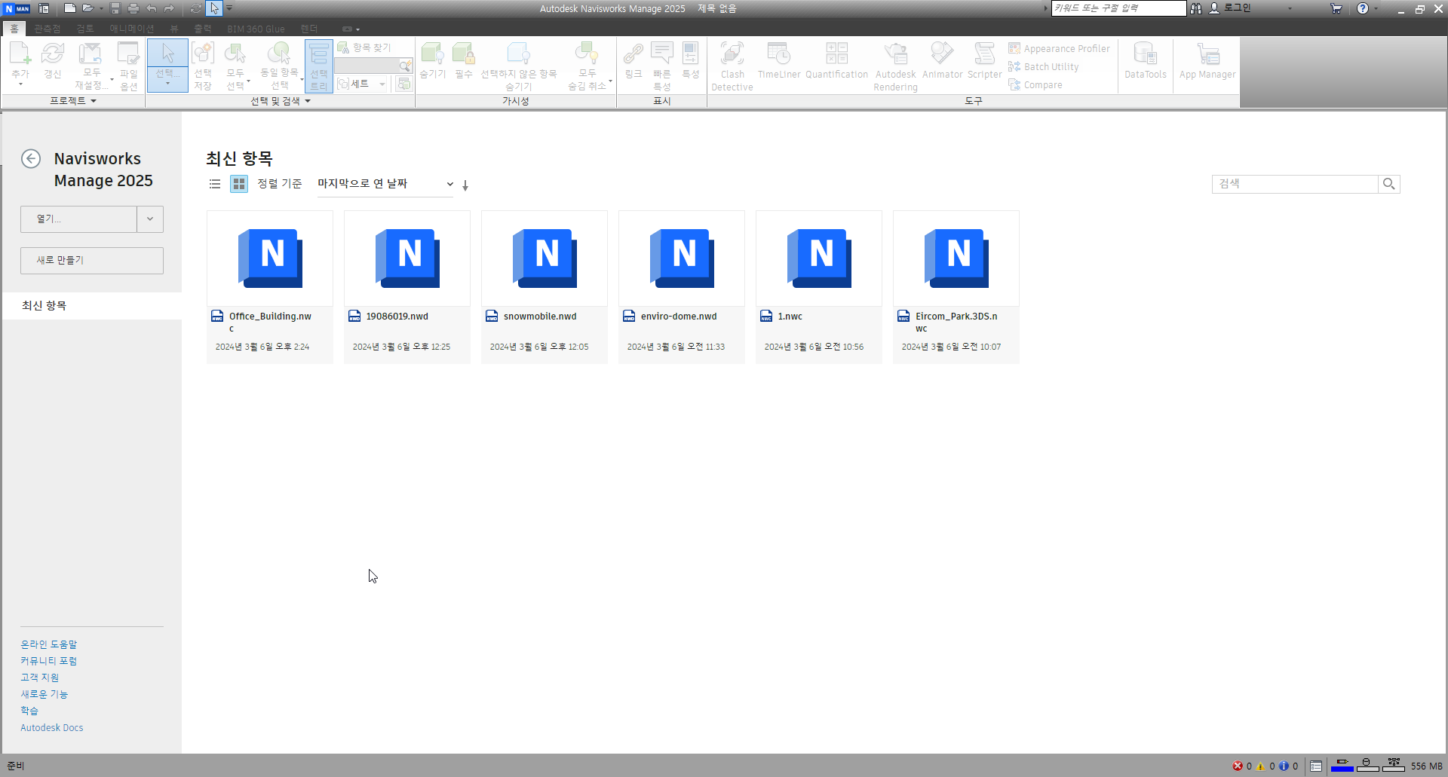Switch to the 검토 (Review) ribbon tab
Image resolution: width=1448 pixels, height=777 pixels.
85,29
